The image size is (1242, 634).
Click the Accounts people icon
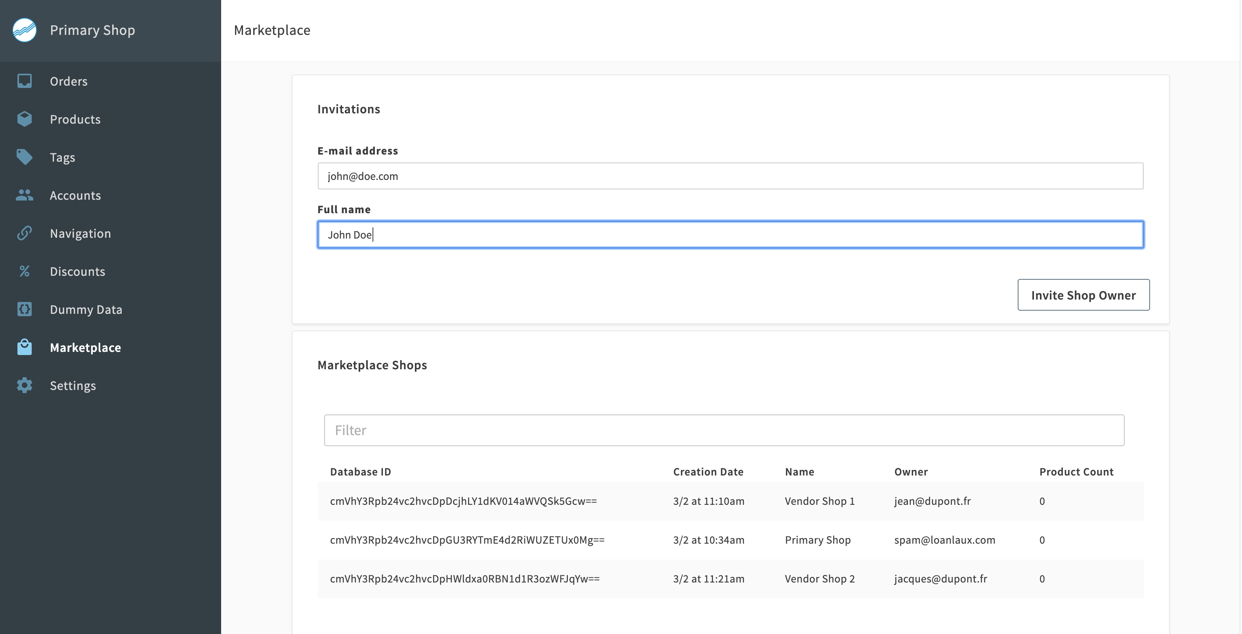click(x=24, y=195)
